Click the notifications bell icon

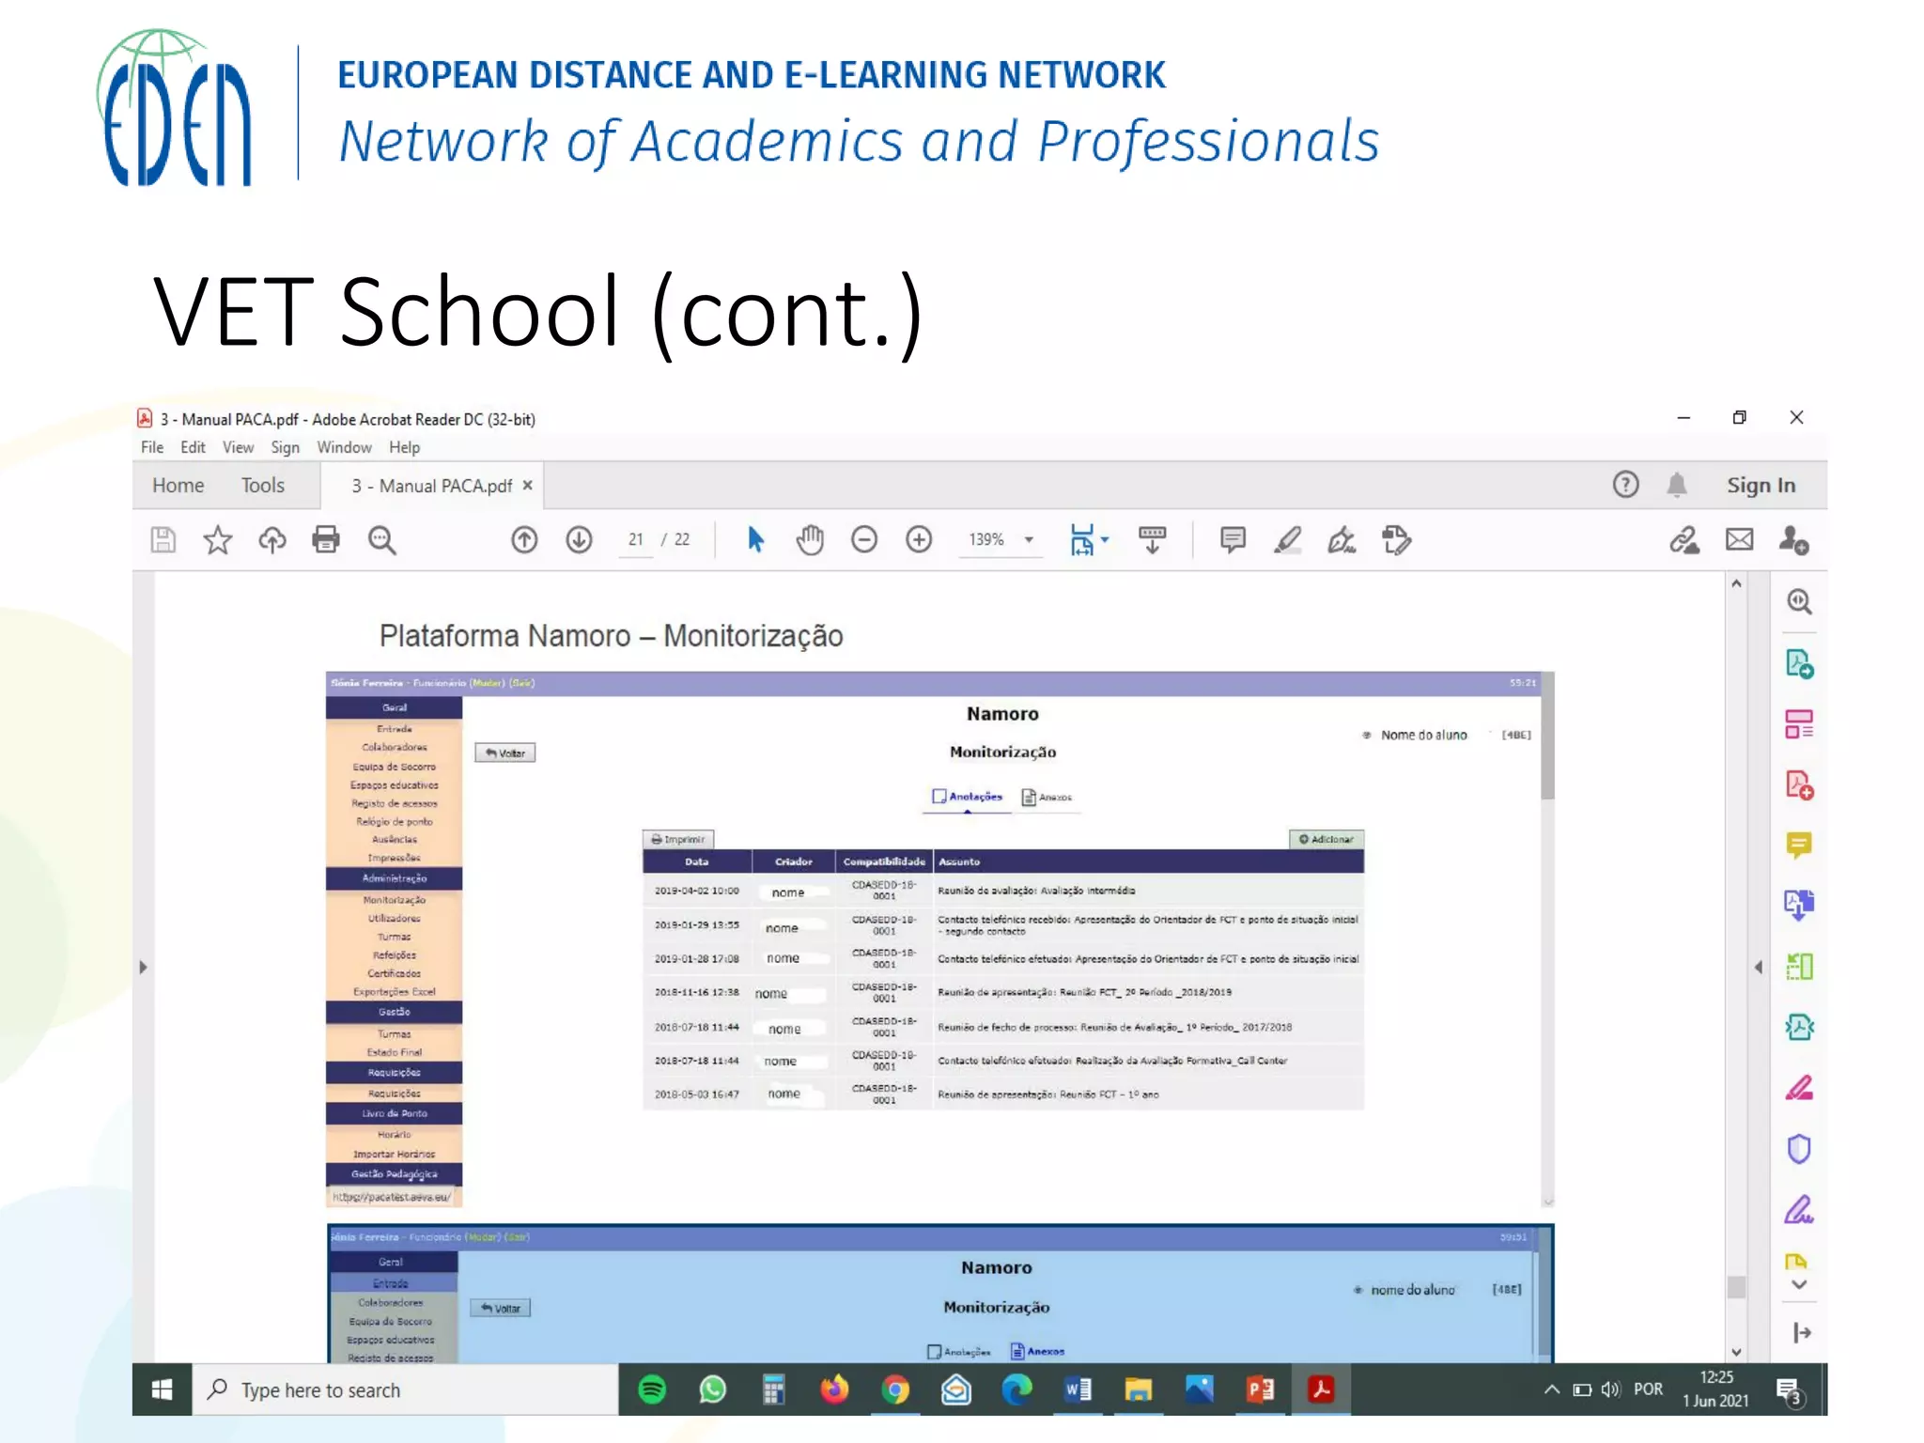1677,486
